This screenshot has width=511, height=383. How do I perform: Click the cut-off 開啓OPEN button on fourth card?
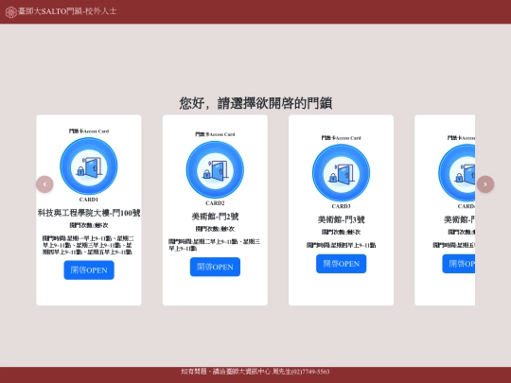[459, 264]
